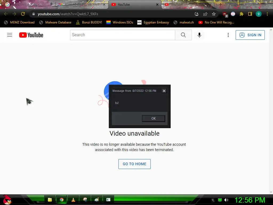The width and height of the screenshot is (273, 205).
Task: Focus the YouTube Search box
Action: click(x=123, y=35)
